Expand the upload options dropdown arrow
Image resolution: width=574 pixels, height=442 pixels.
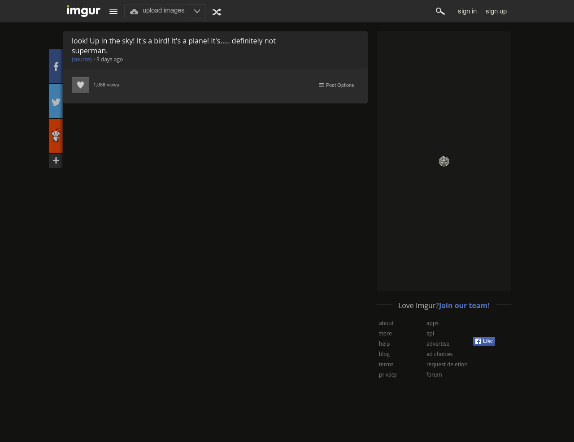point(197,11)
